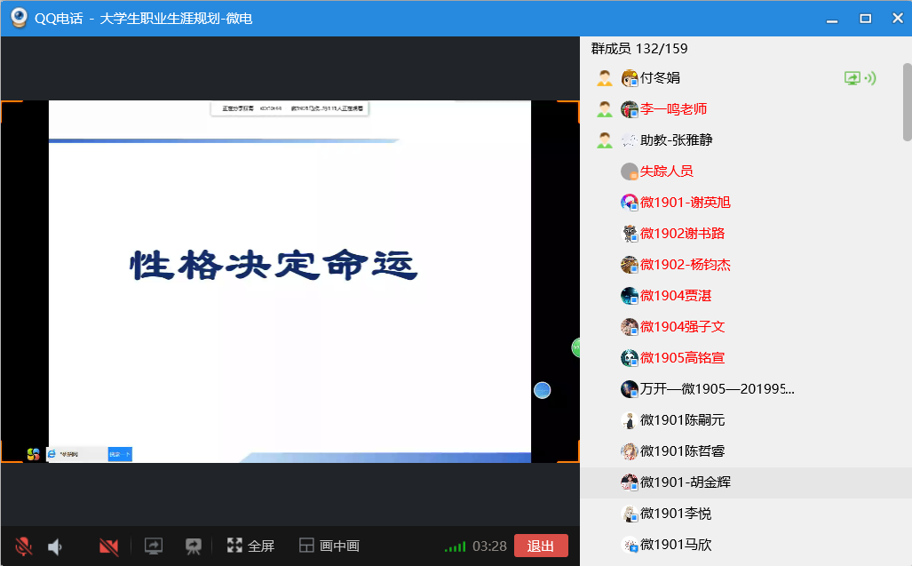Leave the call with the red 退出 button
The height and width of the screenshot is (566, 912).
[x=541, y=546]
